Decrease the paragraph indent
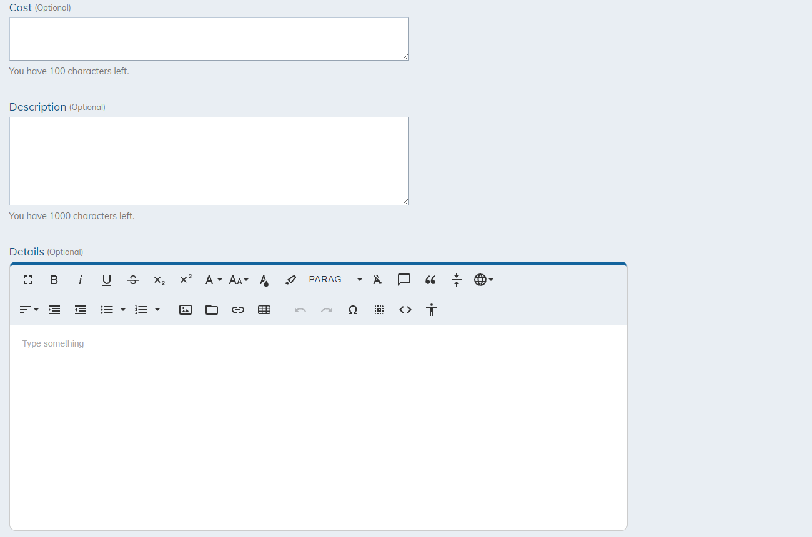The height and width of the screenshot is (537, 812). 81,310
